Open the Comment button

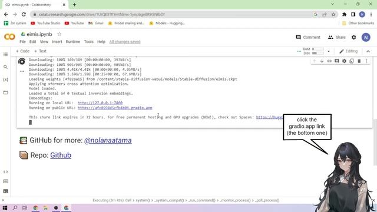pyautogui.click(x=308, y=37)
